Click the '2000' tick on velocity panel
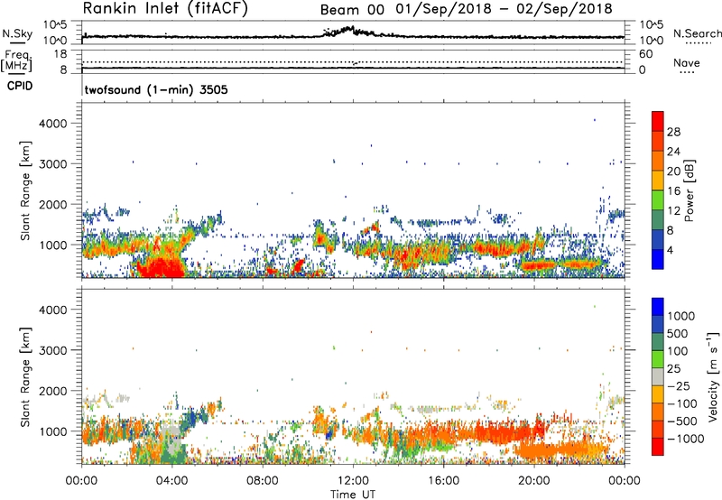 click(x=53, y=391)
